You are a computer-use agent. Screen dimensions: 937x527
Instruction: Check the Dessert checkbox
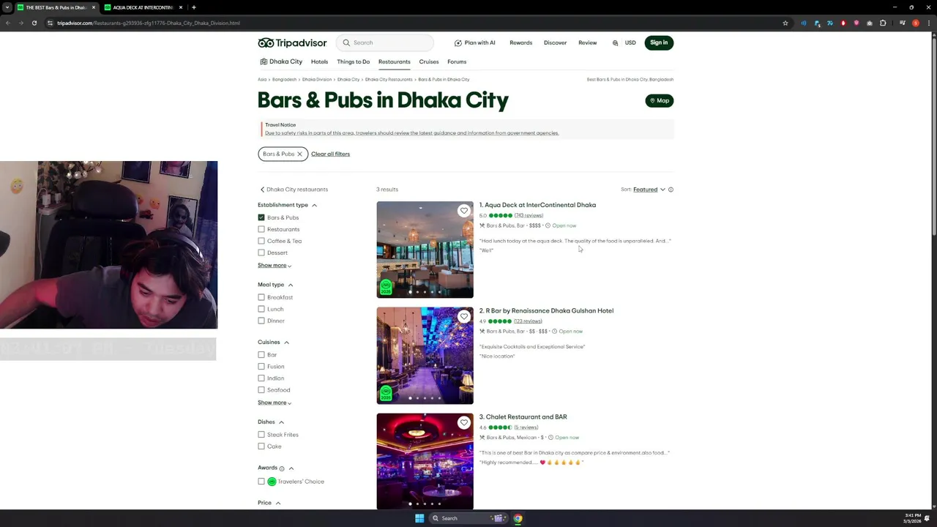click(x=261, y=253)
